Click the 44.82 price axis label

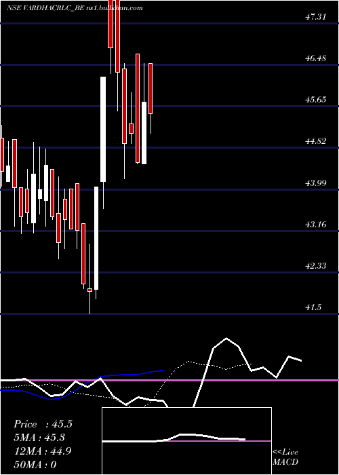[x=316, y=141]
